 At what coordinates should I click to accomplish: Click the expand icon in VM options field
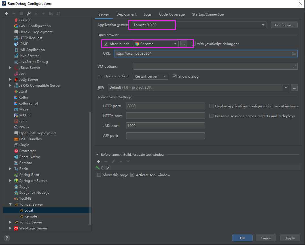(295, 66)
